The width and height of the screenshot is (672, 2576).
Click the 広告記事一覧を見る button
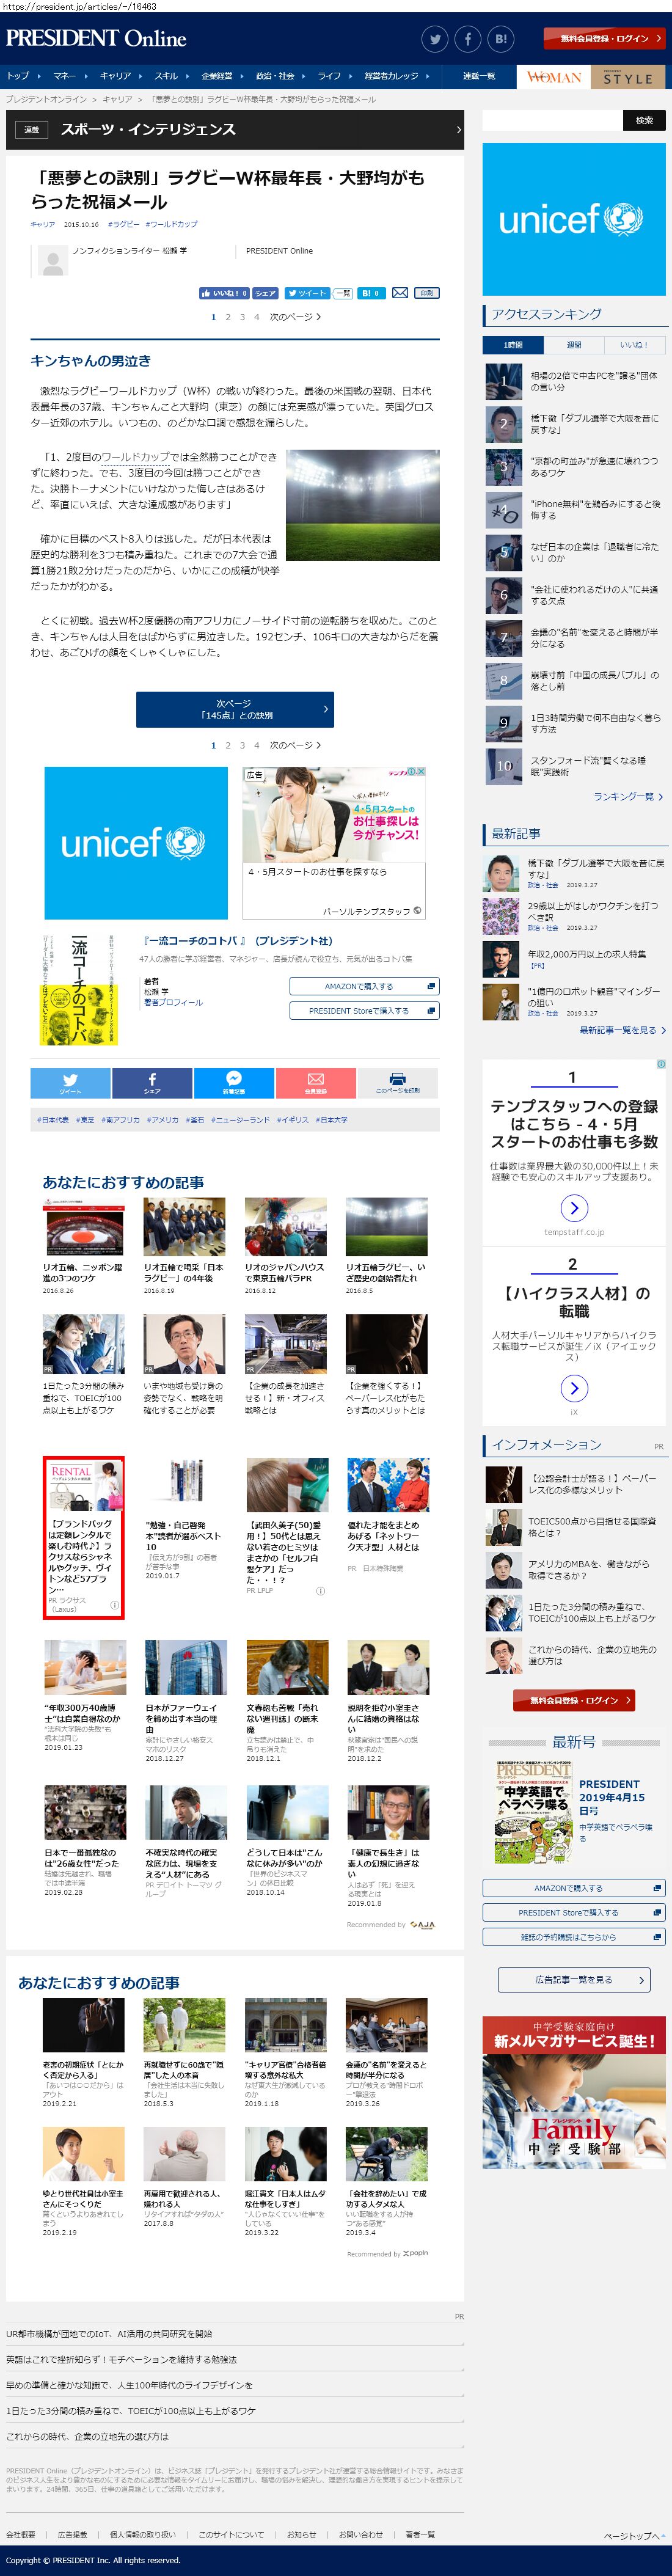574,1979
